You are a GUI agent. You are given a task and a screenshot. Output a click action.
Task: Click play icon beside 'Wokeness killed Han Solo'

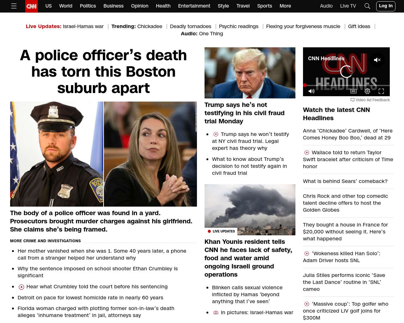click(x=307, y=254)
